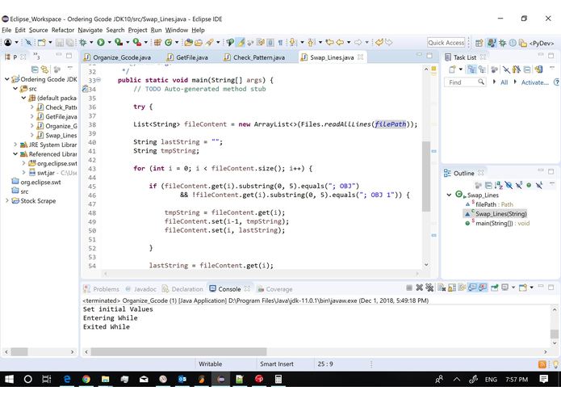Toggle Hide Local Types in Outline

(539, 185)
